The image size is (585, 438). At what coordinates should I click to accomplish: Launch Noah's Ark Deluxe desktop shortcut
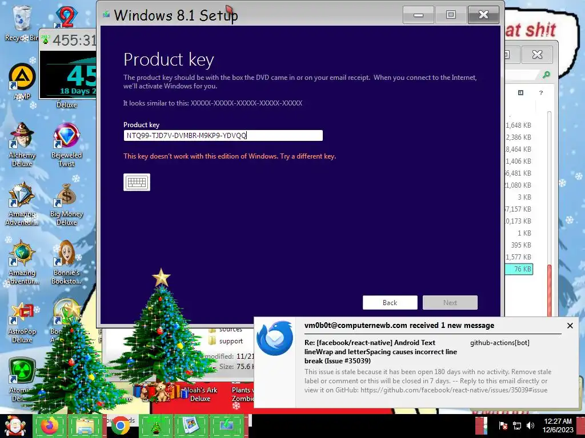(x=201, y=394)
